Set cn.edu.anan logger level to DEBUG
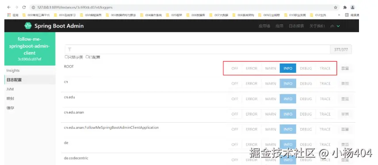The width and height of the screenshot is (378, 165). [305, 114]
